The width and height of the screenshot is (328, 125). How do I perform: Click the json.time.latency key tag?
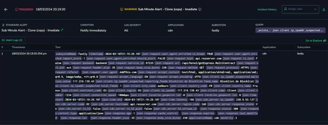click(x=174, y=100)
